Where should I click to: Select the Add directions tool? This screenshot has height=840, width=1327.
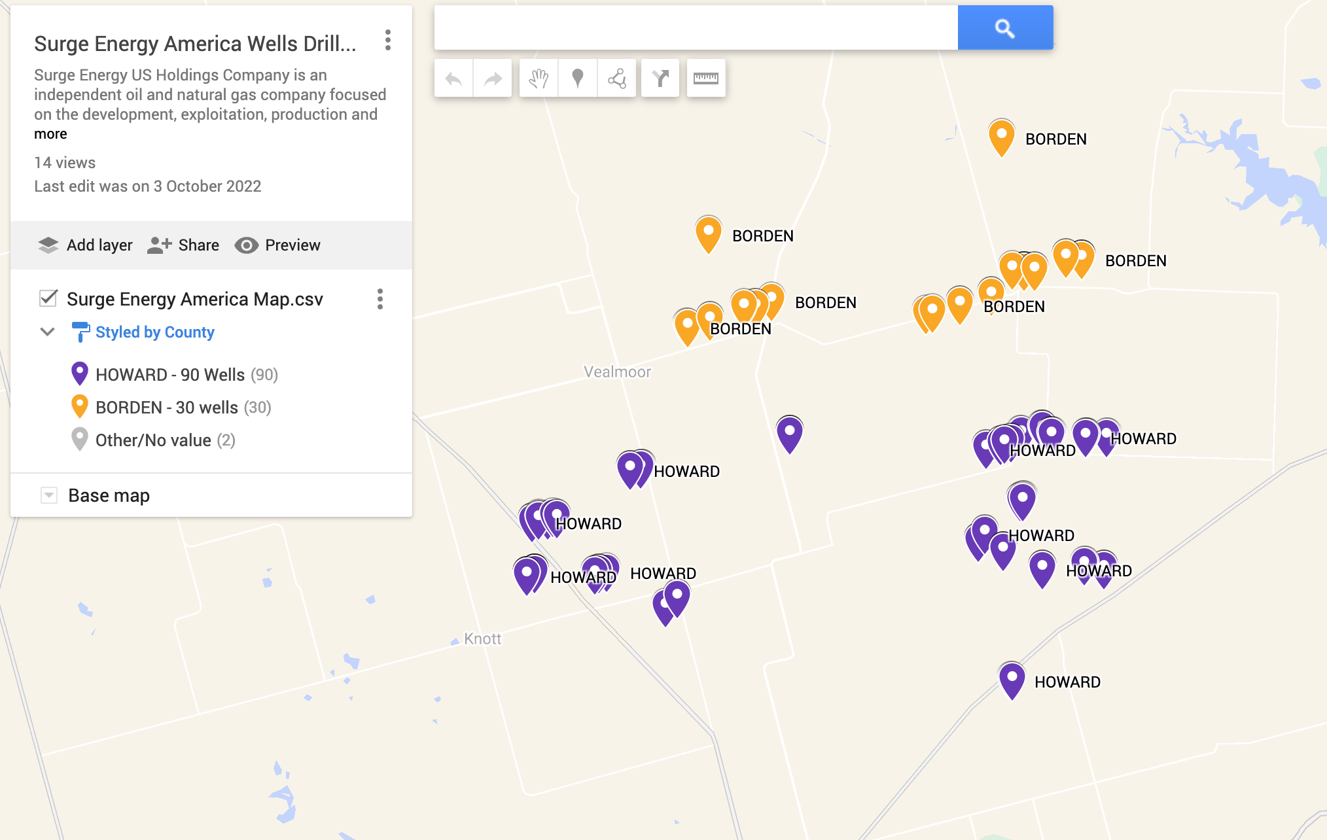point(660,79)
